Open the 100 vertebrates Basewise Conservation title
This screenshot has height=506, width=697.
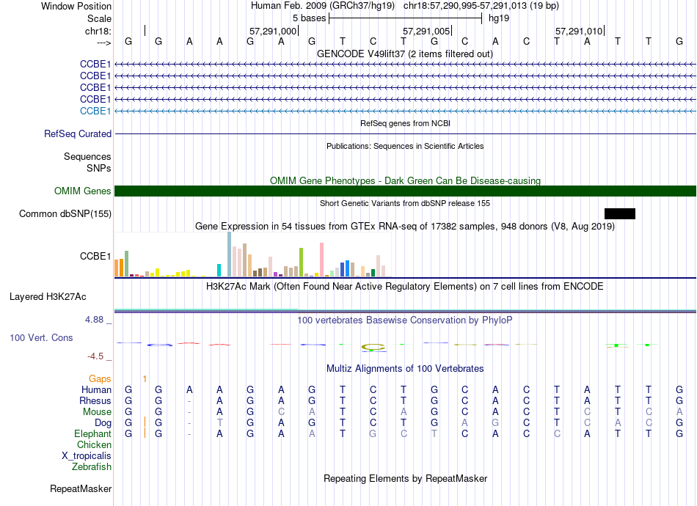(405, 320)
